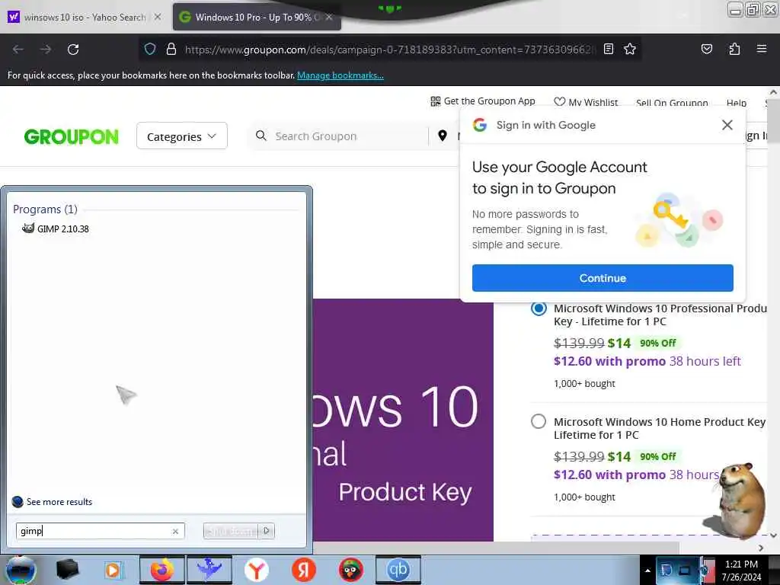Click the first 90% Off badge
Screen dimensions: 780x585
point(657,343)
